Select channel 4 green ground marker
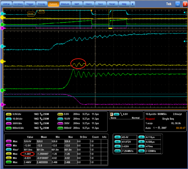 (x=2, y=90)
